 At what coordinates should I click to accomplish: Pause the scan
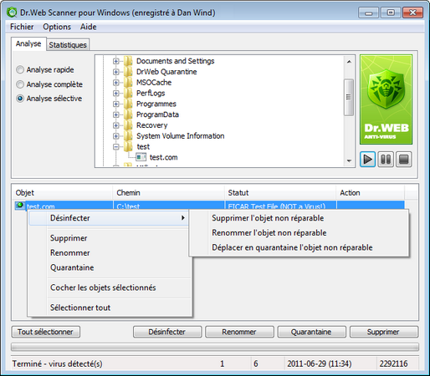click(x=386, y=160)
